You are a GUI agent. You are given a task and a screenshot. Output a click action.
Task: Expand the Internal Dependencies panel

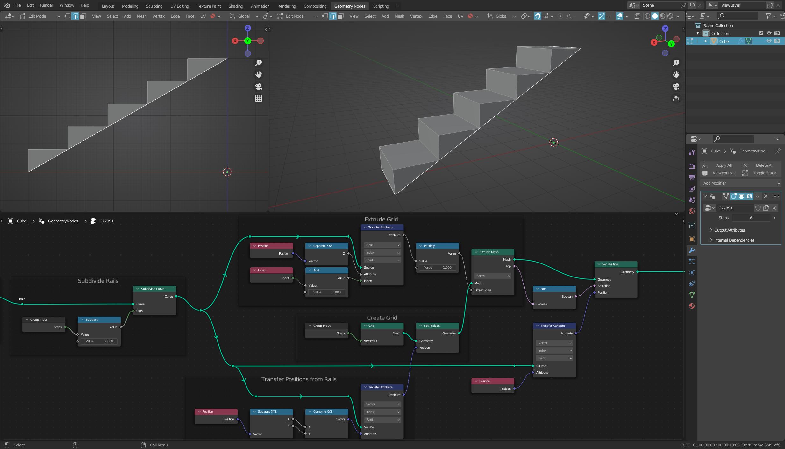click(x=734, y=240)
